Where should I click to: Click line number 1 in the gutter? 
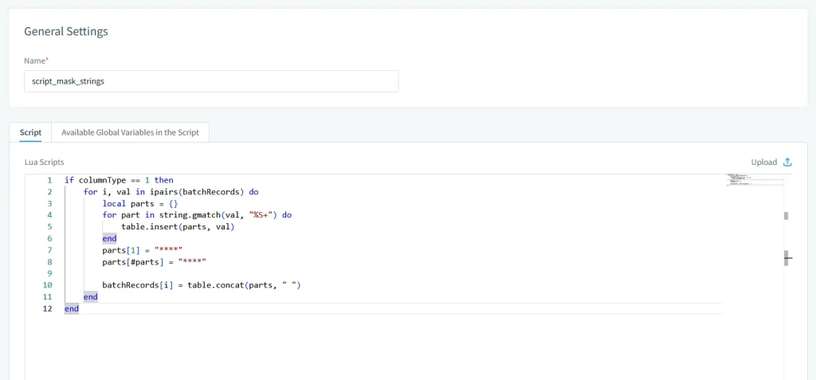coord(49,180)
